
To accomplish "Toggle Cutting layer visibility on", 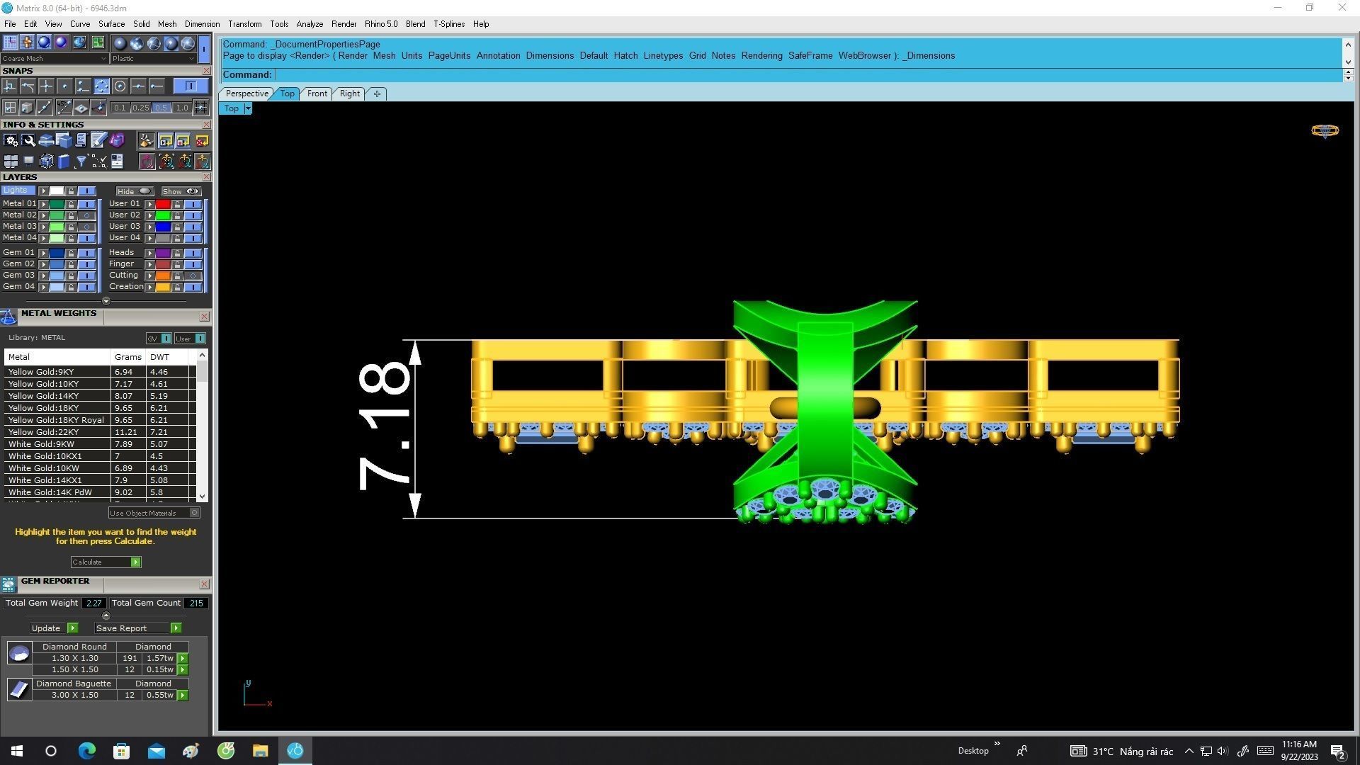I will (x=193, y=276).
